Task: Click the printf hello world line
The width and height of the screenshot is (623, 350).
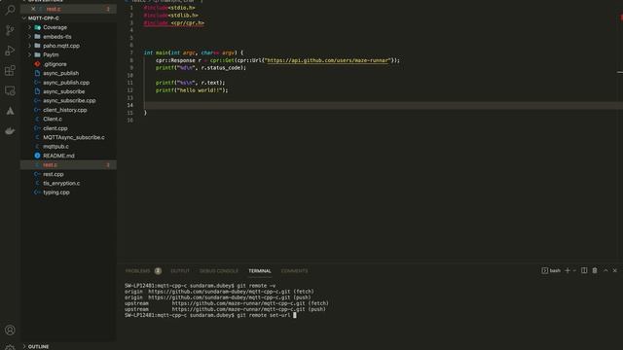Action: point(192,90)
